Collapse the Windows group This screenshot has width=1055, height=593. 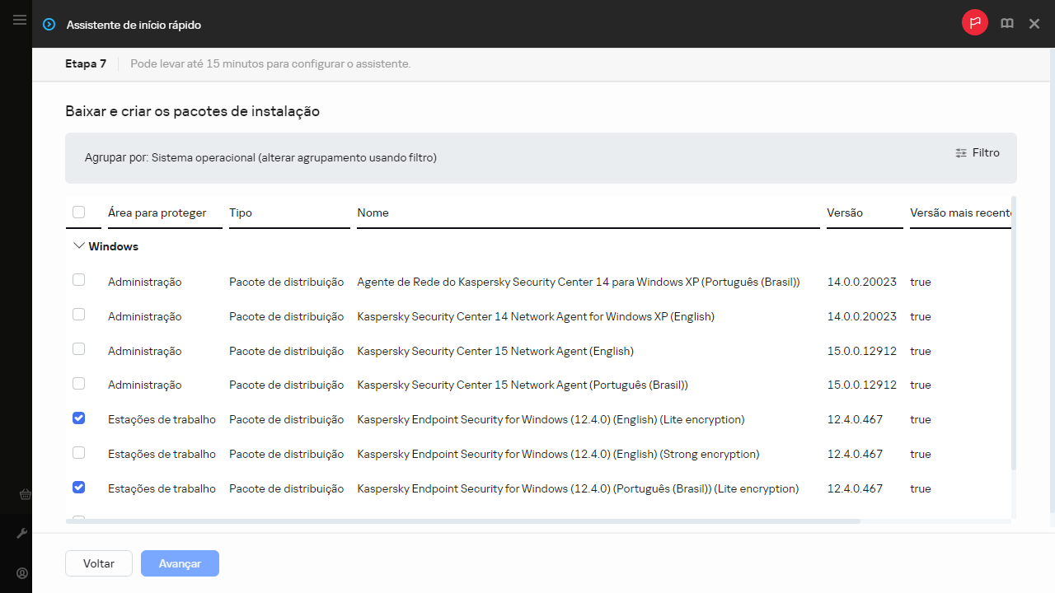coord(79,246)
